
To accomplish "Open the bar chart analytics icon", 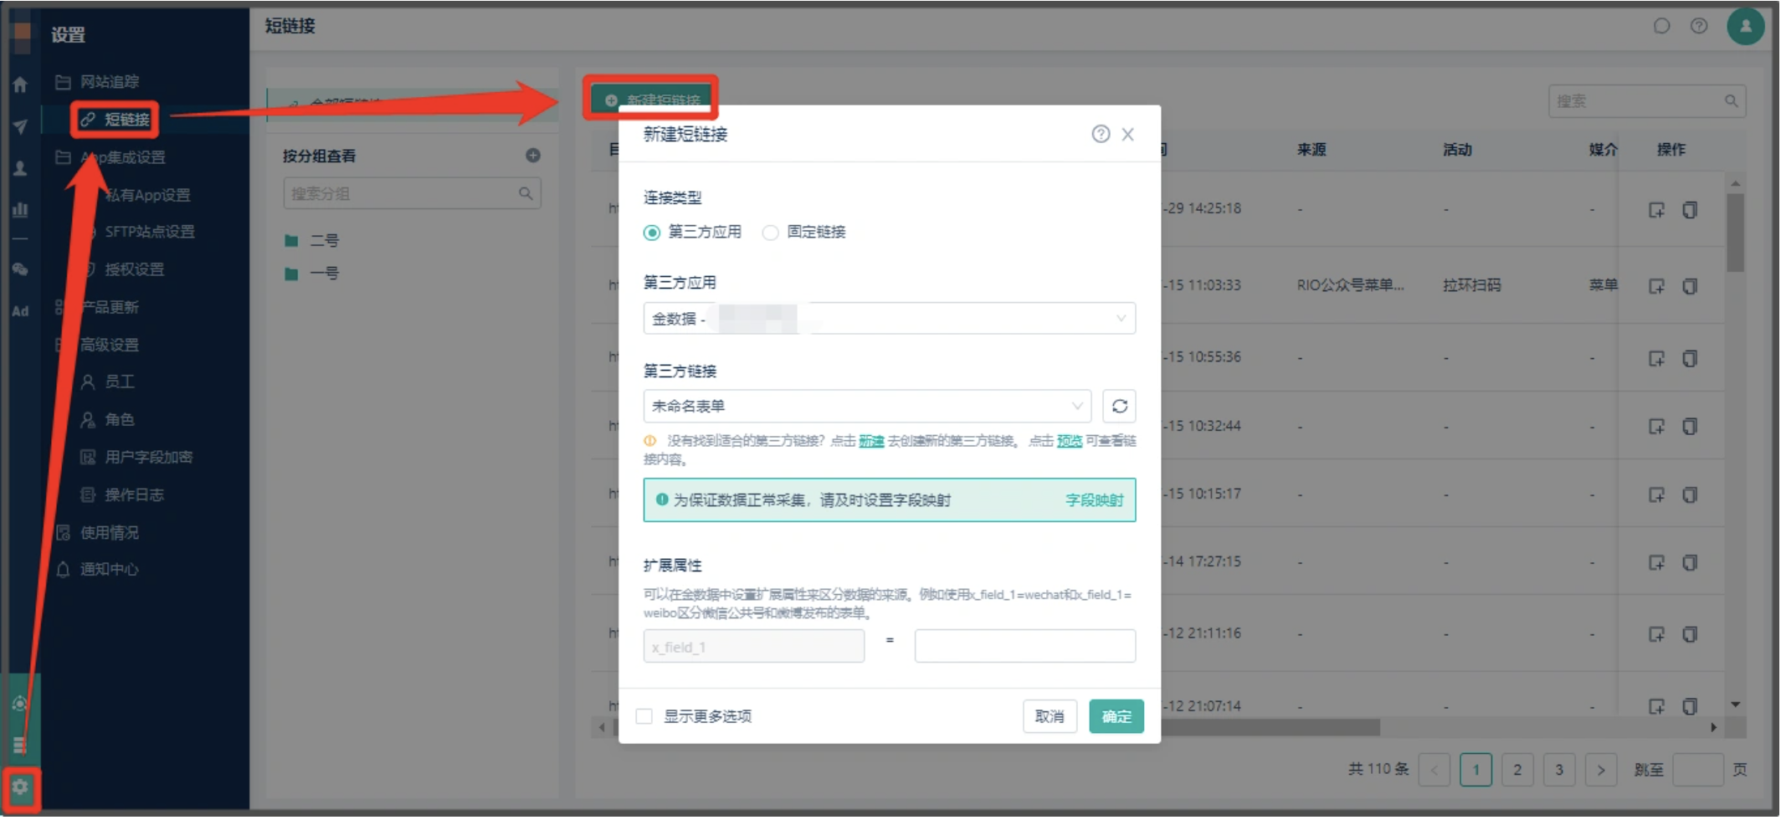I will click(x=20, y=209).
